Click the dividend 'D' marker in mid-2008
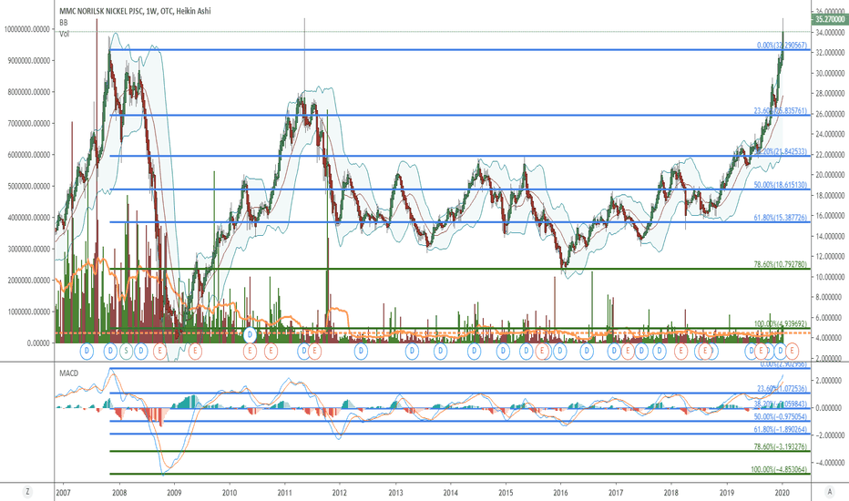The height and width of the screenshot is (501, 849). point(141,351)
